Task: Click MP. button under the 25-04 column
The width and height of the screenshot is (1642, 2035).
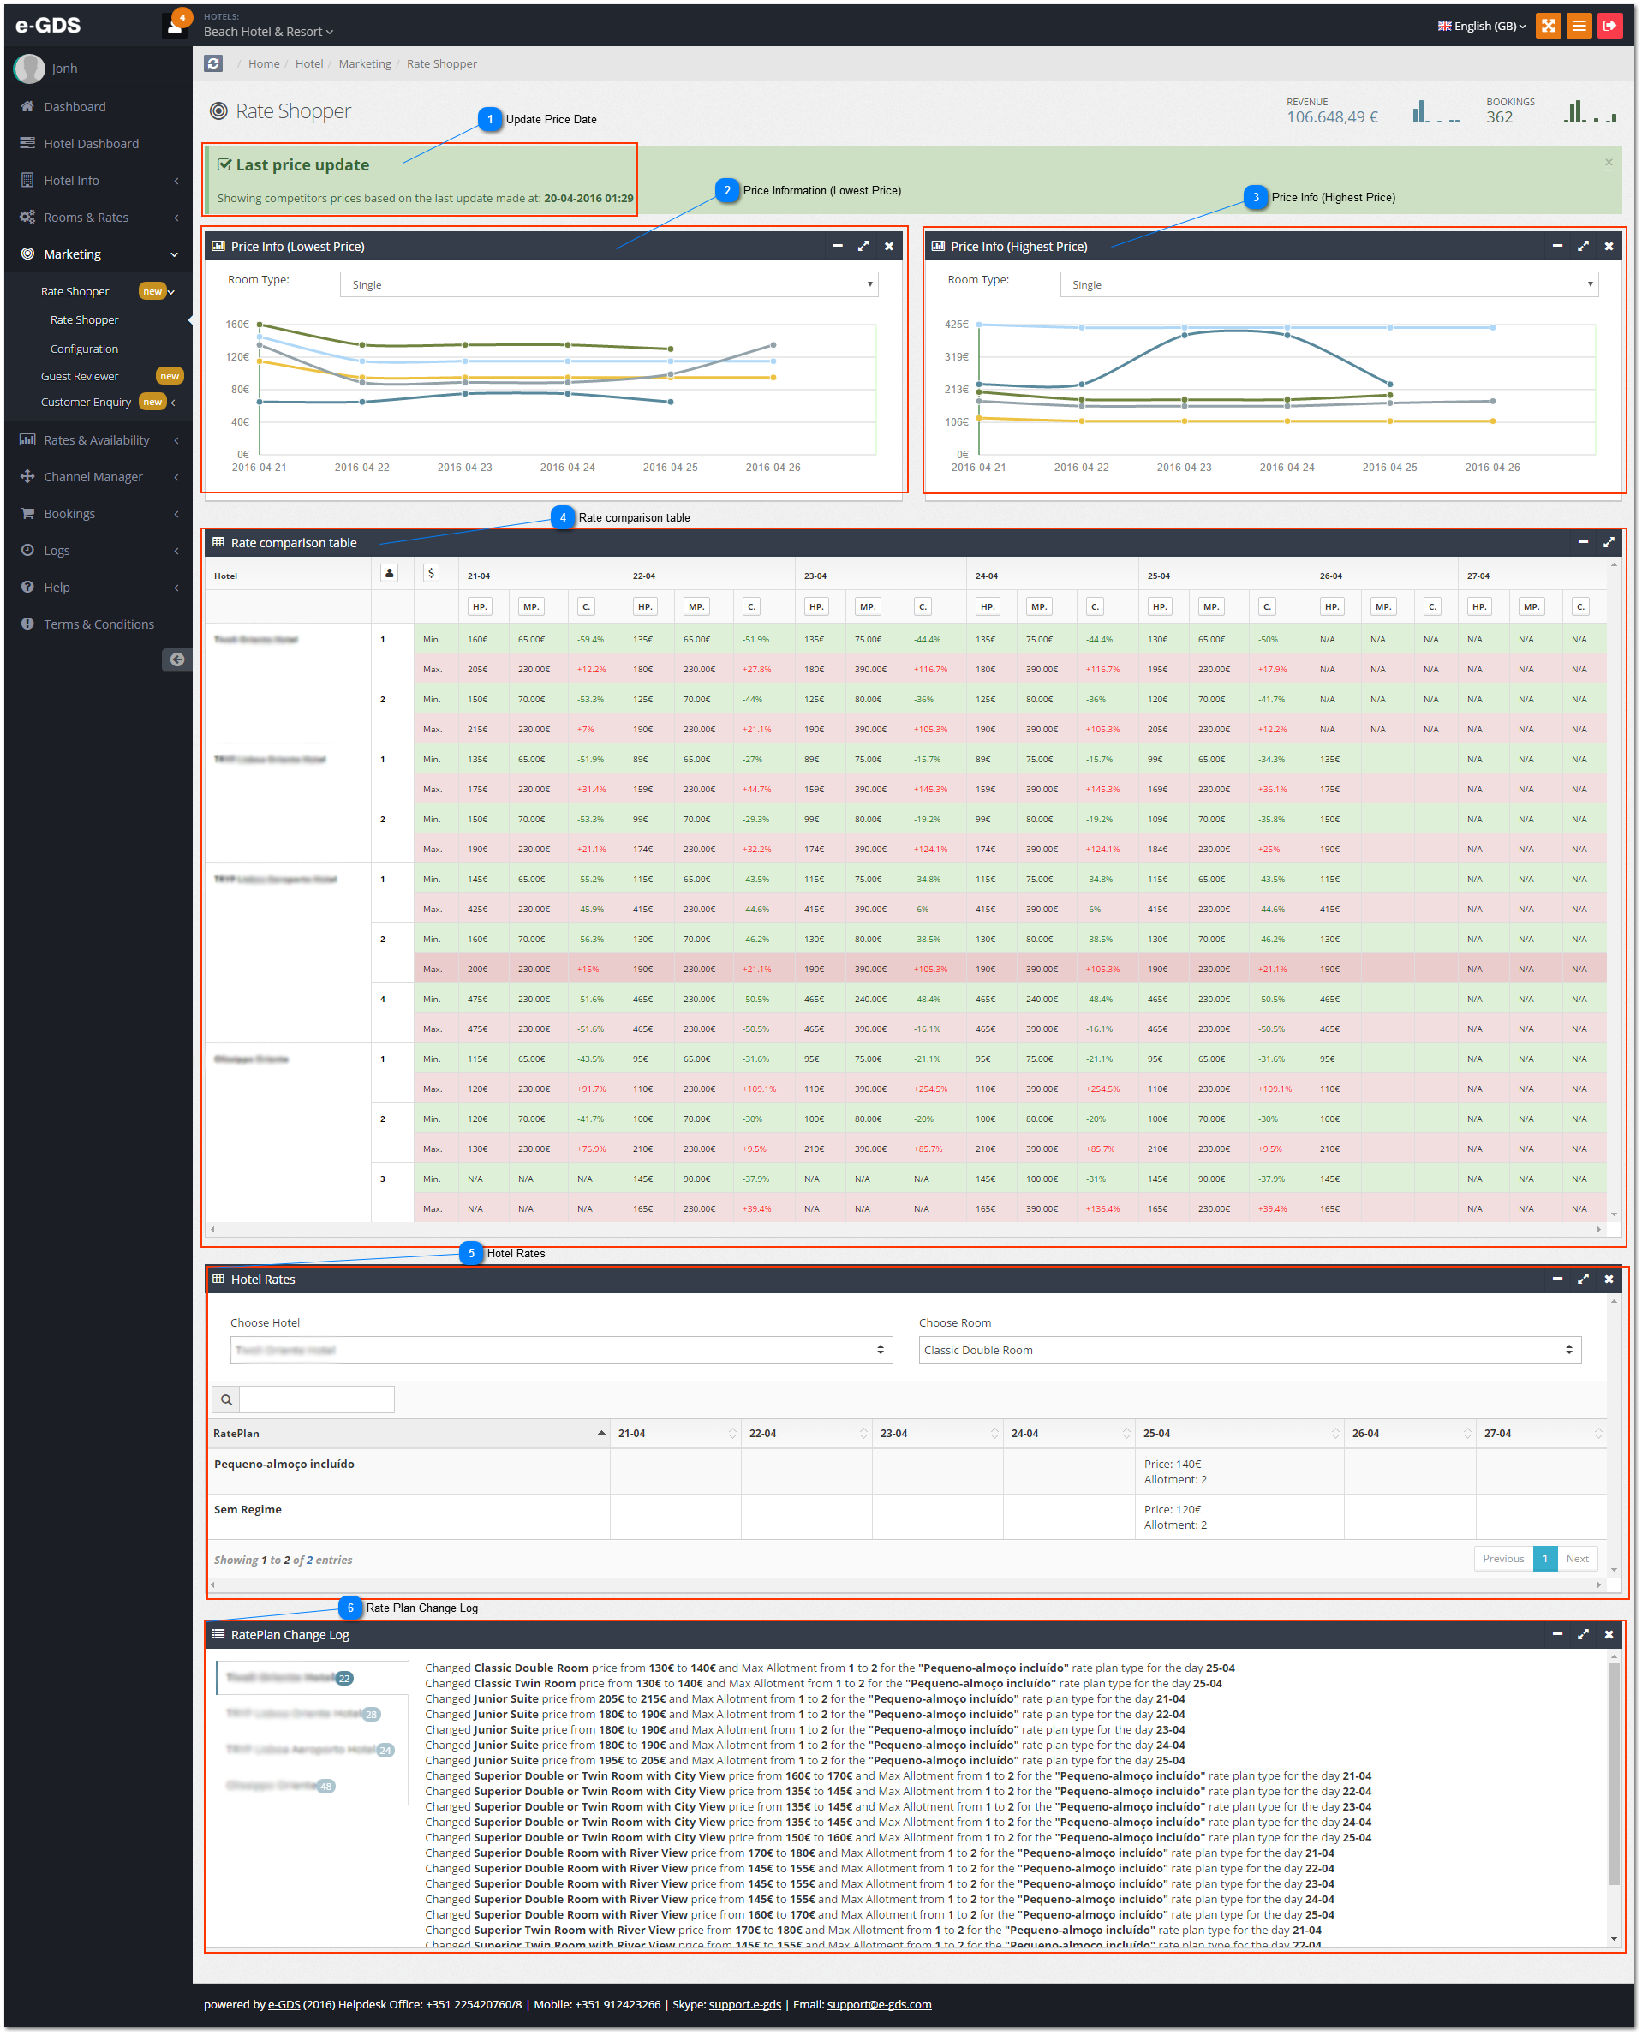Action: pos(1210,606)
